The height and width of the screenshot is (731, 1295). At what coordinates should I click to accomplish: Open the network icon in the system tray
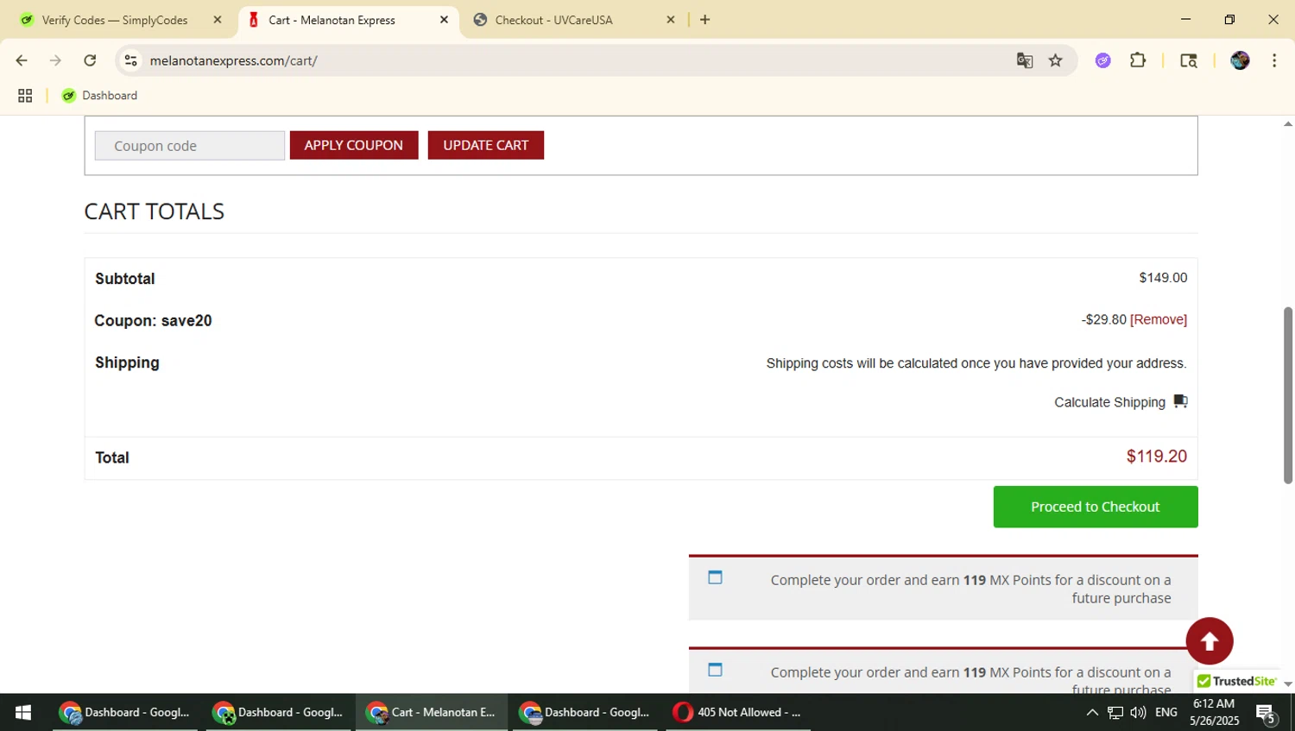tap(1115, 712)
